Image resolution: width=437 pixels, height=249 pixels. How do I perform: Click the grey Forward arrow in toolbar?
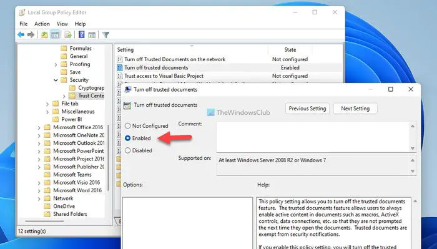tap(31, 35)
